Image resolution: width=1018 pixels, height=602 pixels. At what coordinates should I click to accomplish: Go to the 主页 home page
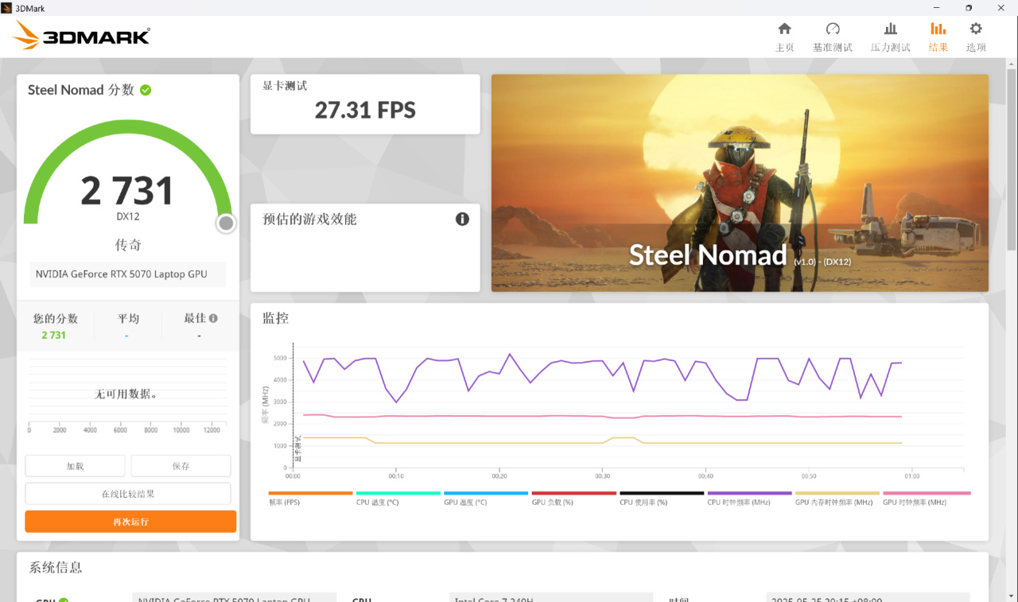click(784, 37)
